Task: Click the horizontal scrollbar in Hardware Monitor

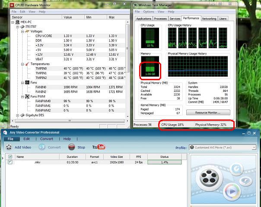Action: [x=70, y=121]
